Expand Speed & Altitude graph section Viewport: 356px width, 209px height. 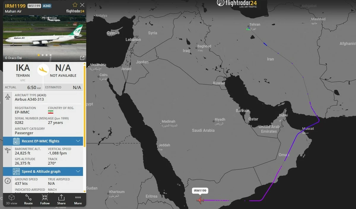(x=43, y=171)
